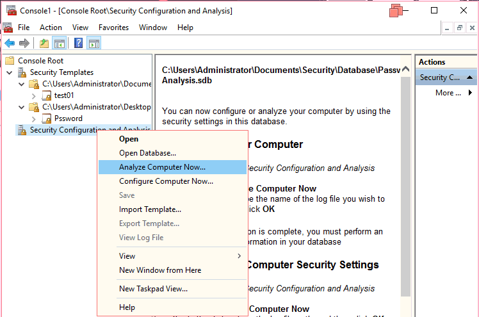Click the details pane vertical scrollbar
Viewport: 479px width, 317px height.
coord(407,192)
